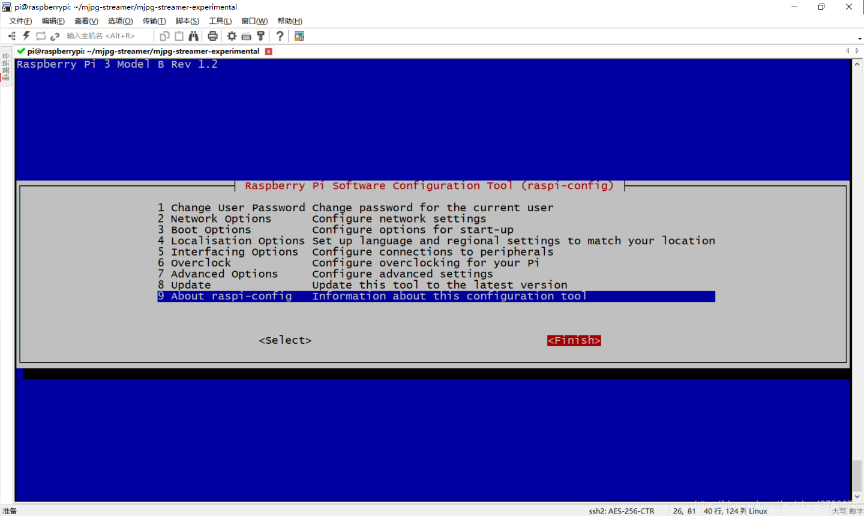Click the SecureCRT title bar app icon
864x516 pixels.
(x=7, y=7)
